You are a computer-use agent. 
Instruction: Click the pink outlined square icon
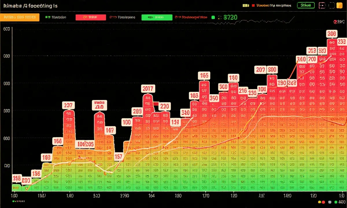(322, 5)
